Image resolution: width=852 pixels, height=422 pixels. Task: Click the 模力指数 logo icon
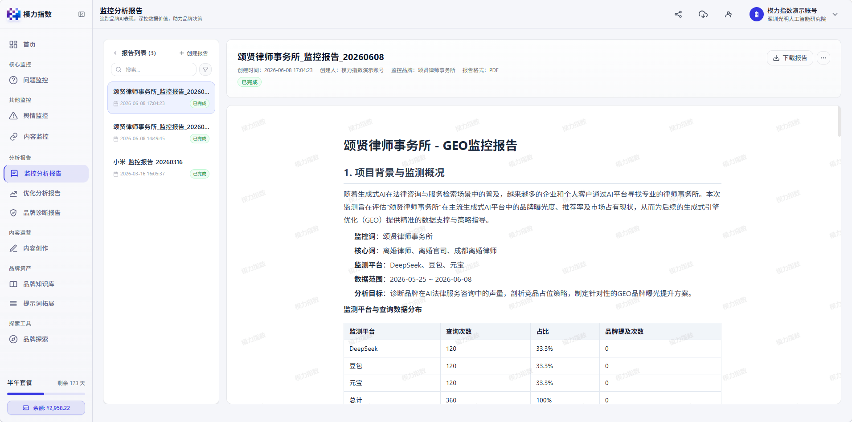(14, 14)
